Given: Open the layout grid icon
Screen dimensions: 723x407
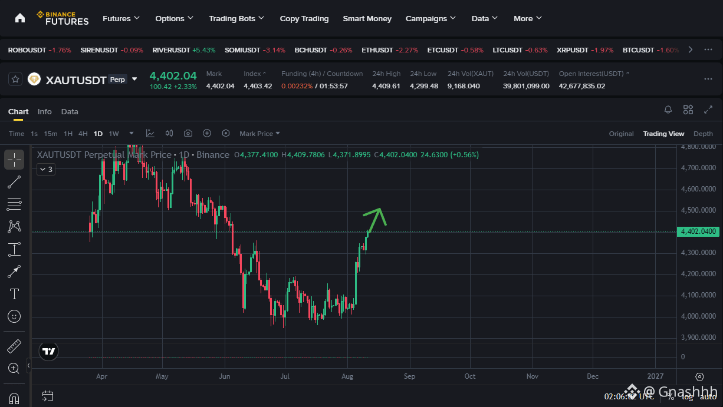Looking at the screenshot, I should (688, 110).
